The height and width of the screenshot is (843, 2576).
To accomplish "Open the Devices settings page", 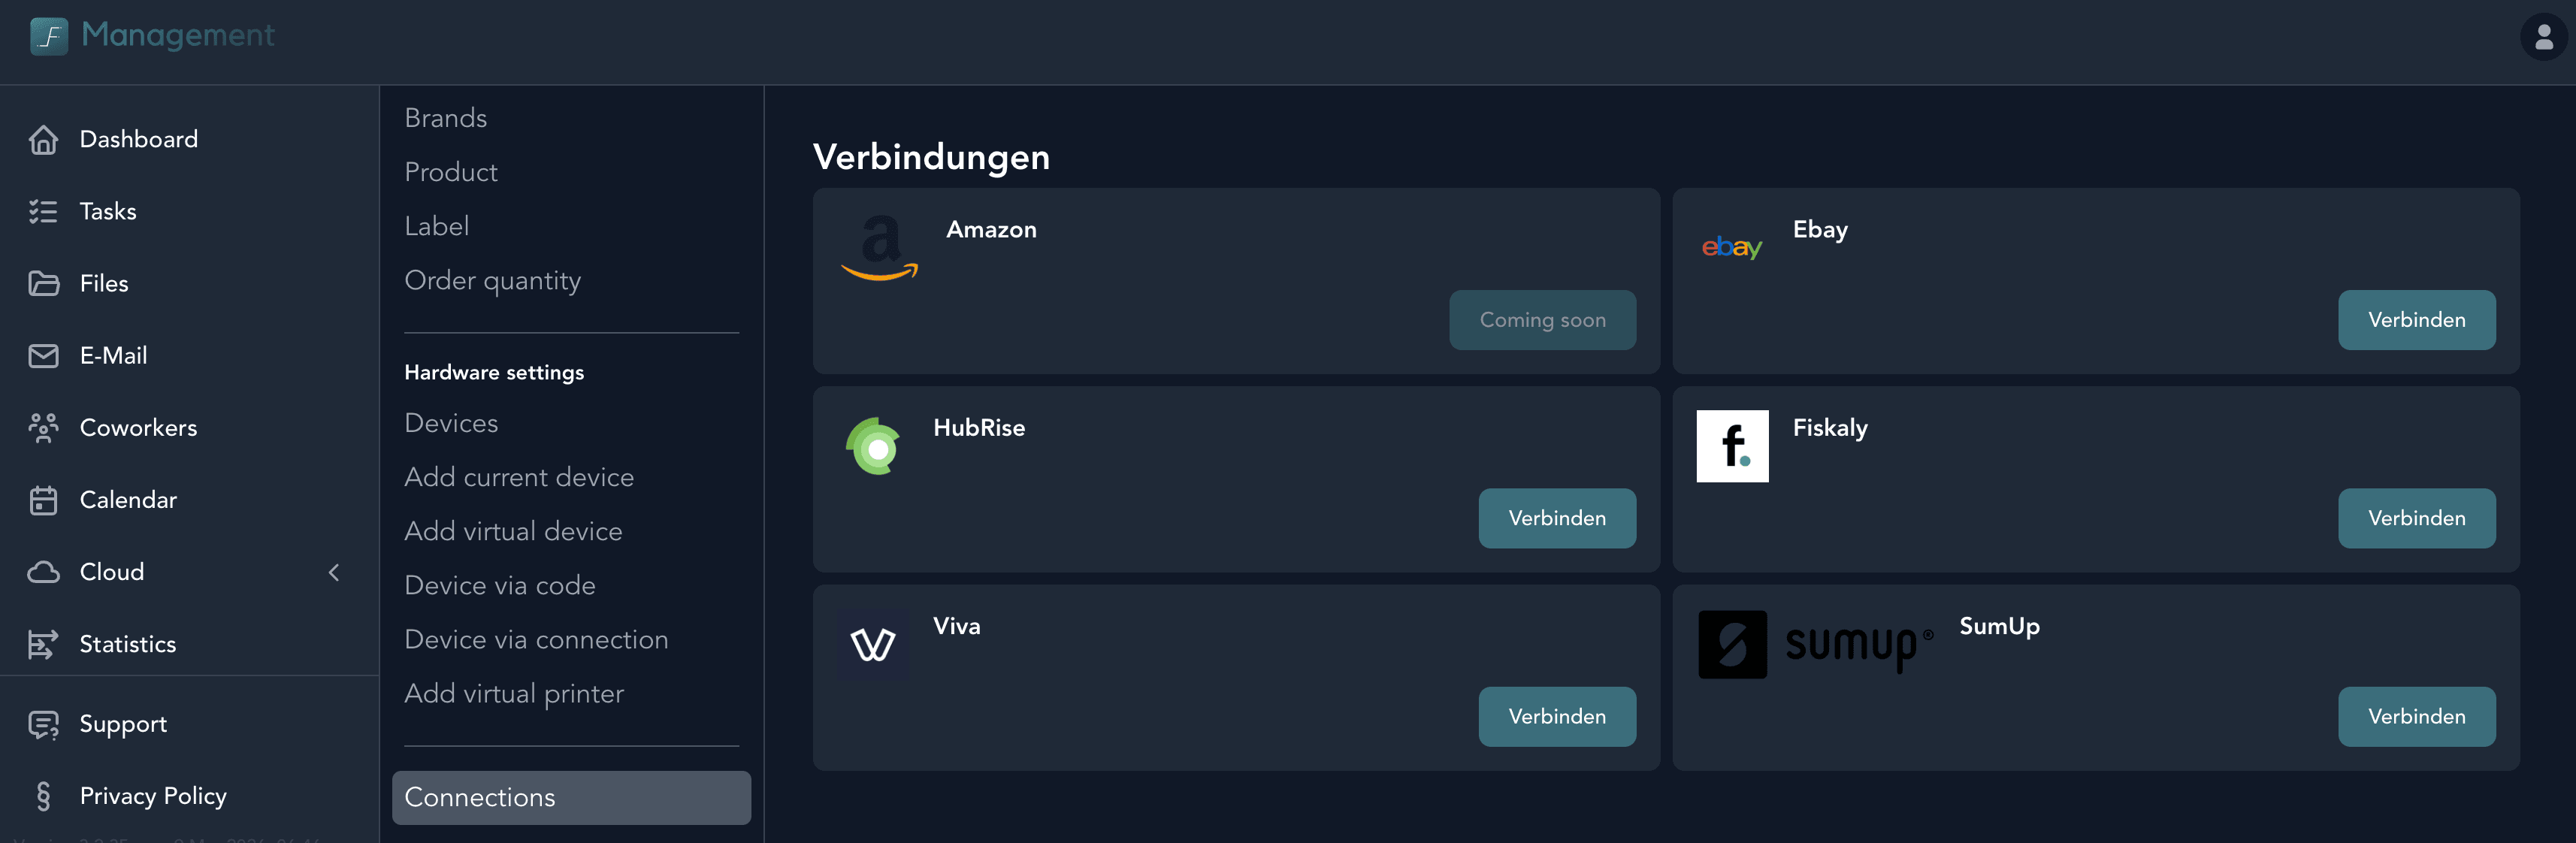I will 451,422.
